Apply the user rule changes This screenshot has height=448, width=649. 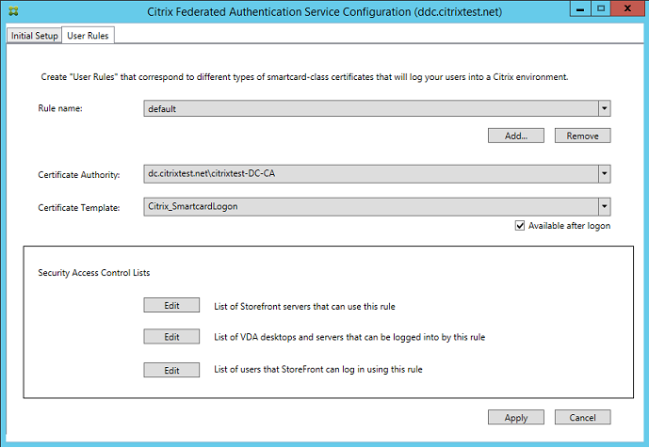point(516,417)
